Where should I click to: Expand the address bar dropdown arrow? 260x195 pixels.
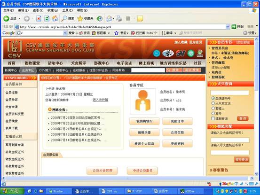[228, 26]
